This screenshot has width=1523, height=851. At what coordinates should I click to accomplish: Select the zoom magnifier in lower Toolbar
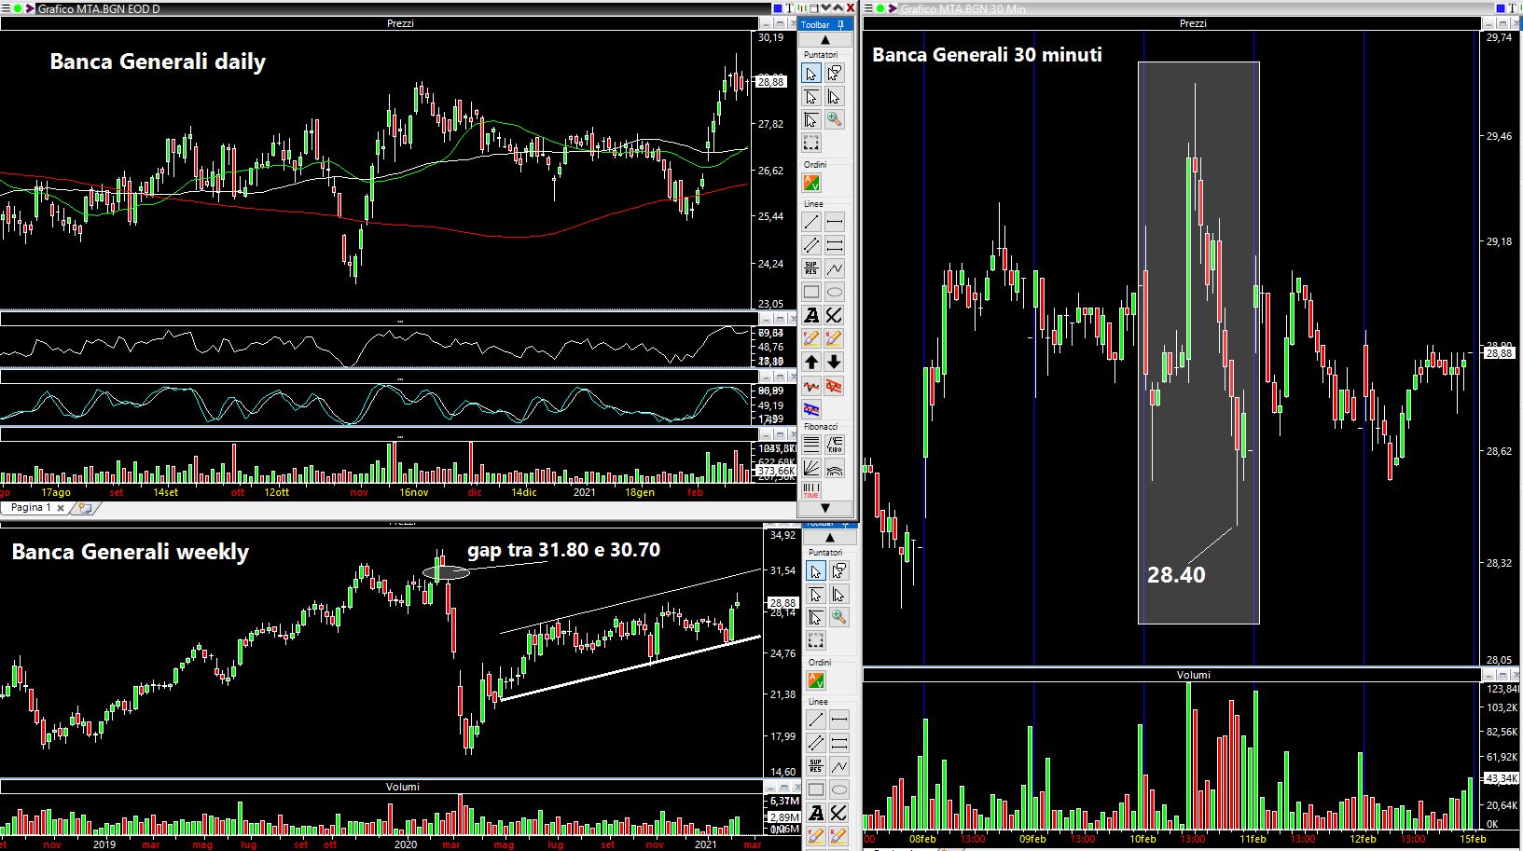point(839,617)
